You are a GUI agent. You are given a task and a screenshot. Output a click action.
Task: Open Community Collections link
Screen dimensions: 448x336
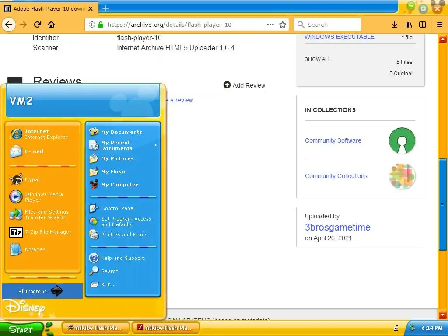(x=336, y=176)
